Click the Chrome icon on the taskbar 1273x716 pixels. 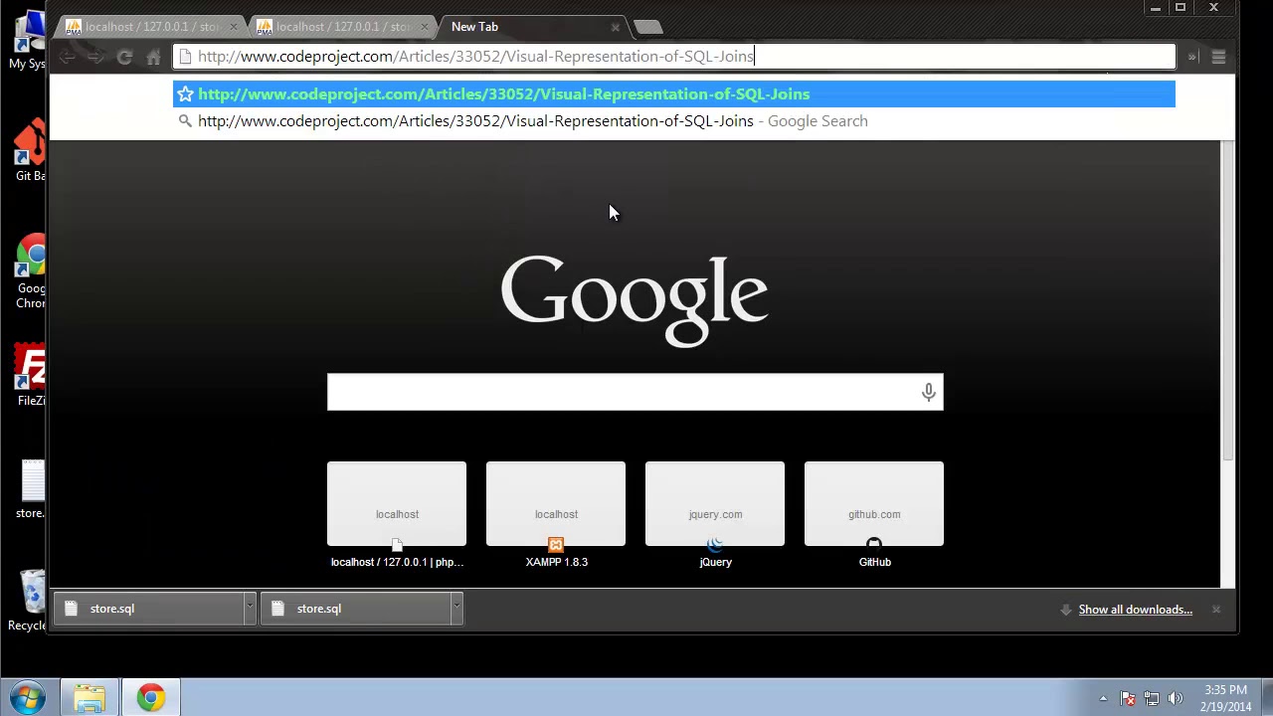[x=151, y=698]
